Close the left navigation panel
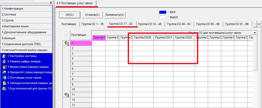The height and width of the screenshot is (108, 262). click(x=51, y=3)
